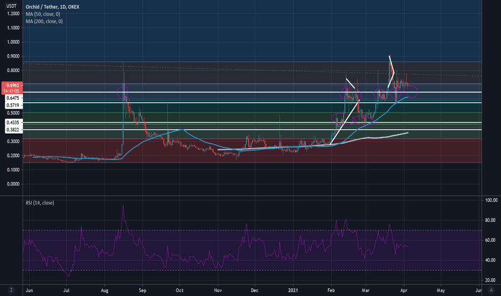Image resolution: width=501 pixels, height=296 pixels.
Task: Click the RSI 20.00 scale label
Action: [x=490, y=280]
